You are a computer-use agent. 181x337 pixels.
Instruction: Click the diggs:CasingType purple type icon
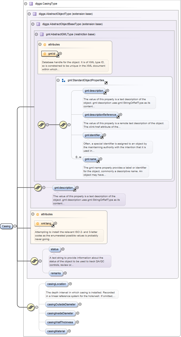(31, 4)
